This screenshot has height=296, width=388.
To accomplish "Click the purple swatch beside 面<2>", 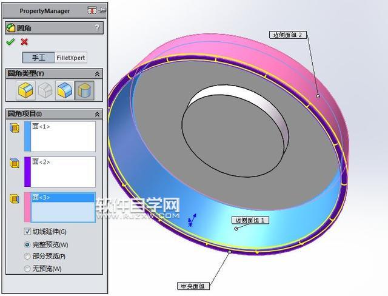I will (27, 172).
